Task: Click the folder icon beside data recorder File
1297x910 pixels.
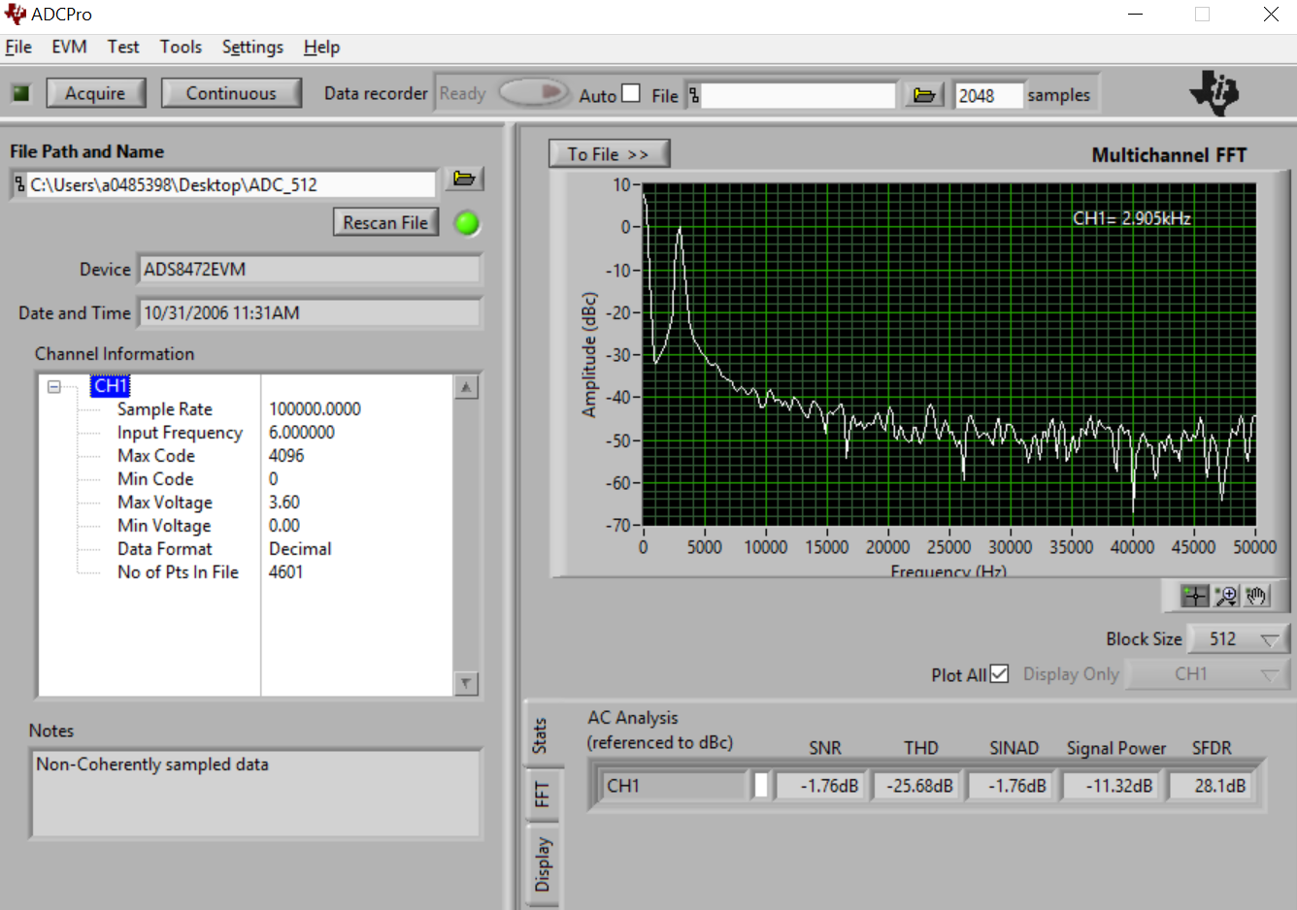Action: pyautogui.click(x=924, y=95)
